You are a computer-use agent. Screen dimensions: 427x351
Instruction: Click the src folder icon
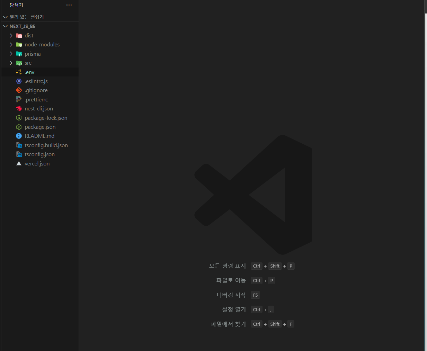pos(19,63)
